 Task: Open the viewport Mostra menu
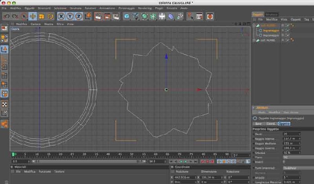click(48, 24)
